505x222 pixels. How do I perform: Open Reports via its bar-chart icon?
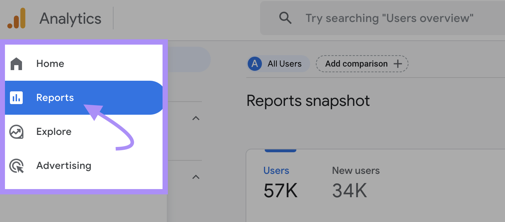pyautogui.click(x=16, y=98)
